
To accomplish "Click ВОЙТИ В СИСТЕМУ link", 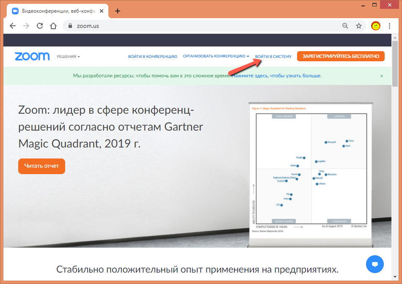I will (273, 56).
